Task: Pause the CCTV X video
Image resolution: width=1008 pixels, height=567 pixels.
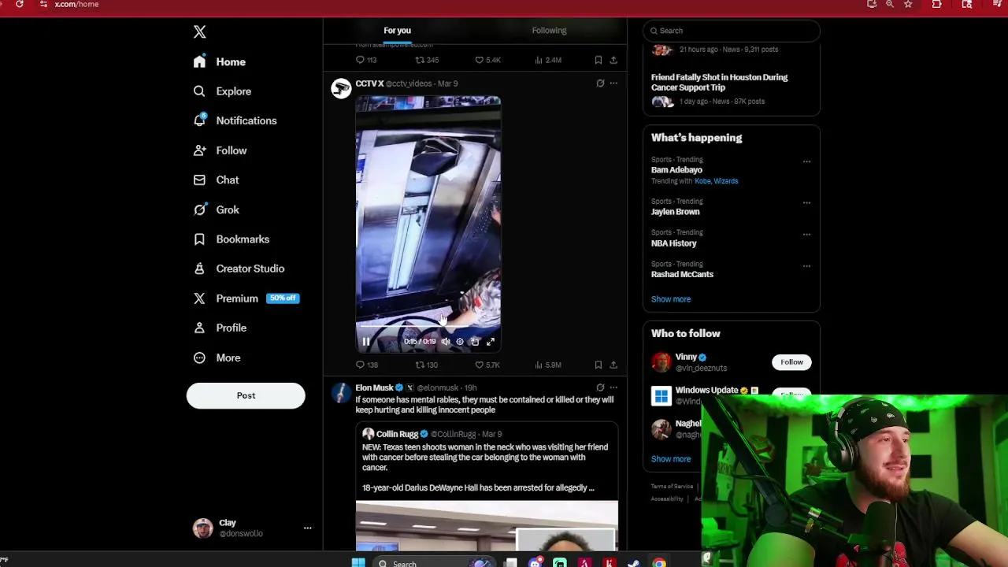Action: [366, 342]
